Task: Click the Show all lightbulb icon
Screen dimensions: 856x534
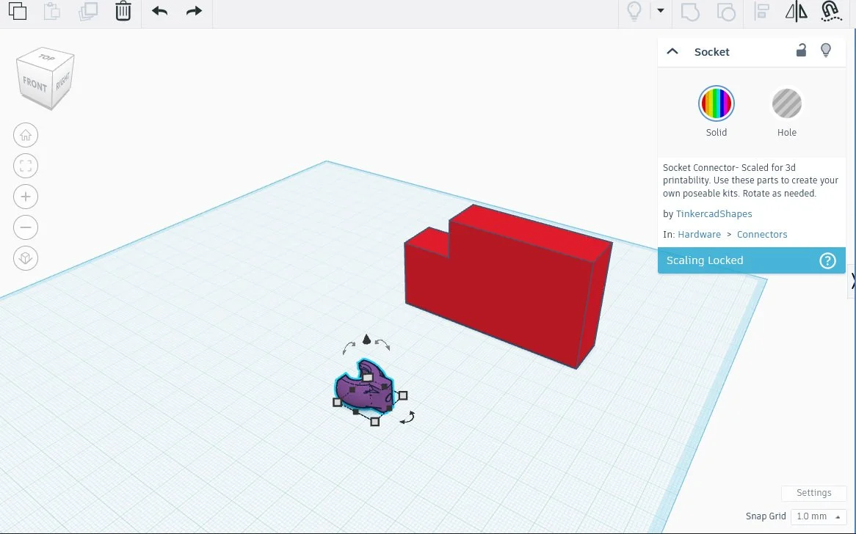Action: click(634, 11)
